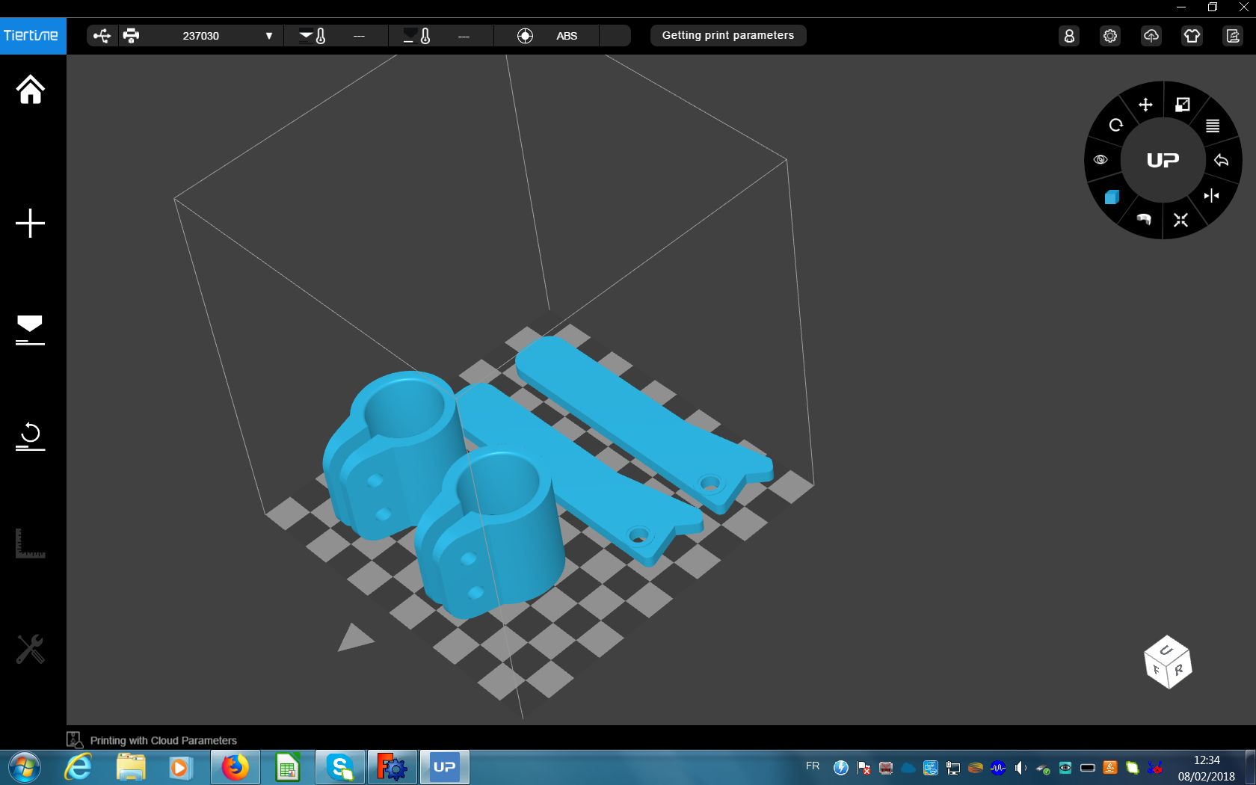Open Firefox from the taskbar
1256x785 pixels.
pyautogui.click(x=235, y=768)
